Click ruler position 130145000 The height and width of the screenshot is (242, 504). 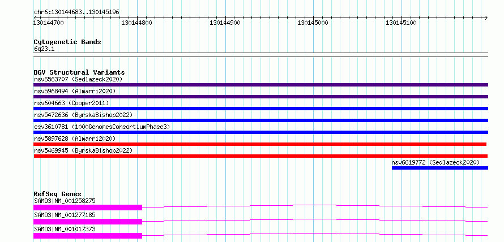coord(313,23)
